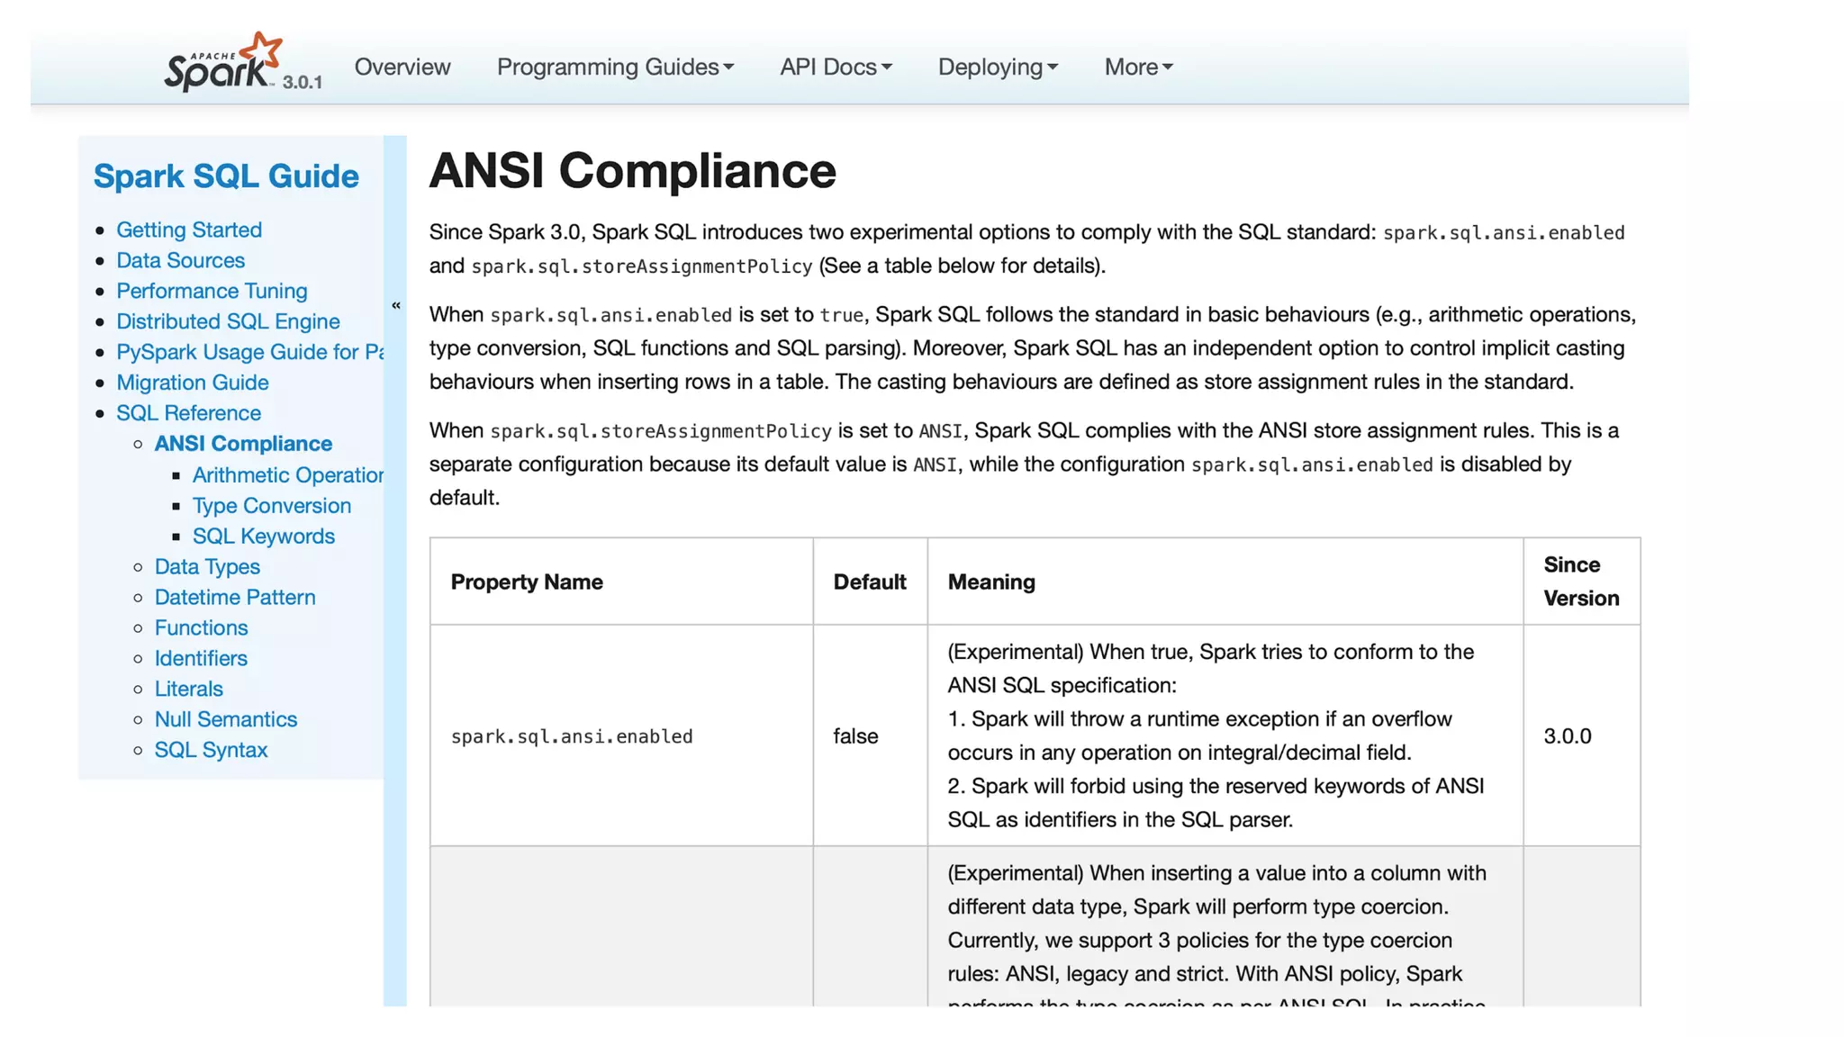Open the Null Semantics page
1844x1037 pixels.
pos(225,719)
